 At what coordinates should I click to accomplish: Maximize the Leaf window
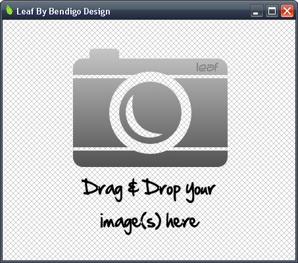tap(272, 11)
